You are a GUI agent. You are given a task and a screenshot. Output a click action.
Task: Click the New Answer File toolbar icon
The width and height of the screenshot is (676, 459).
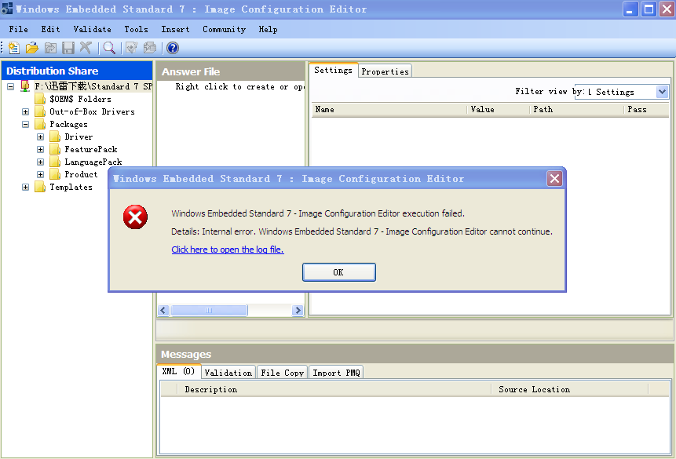[x=14, y=48]
